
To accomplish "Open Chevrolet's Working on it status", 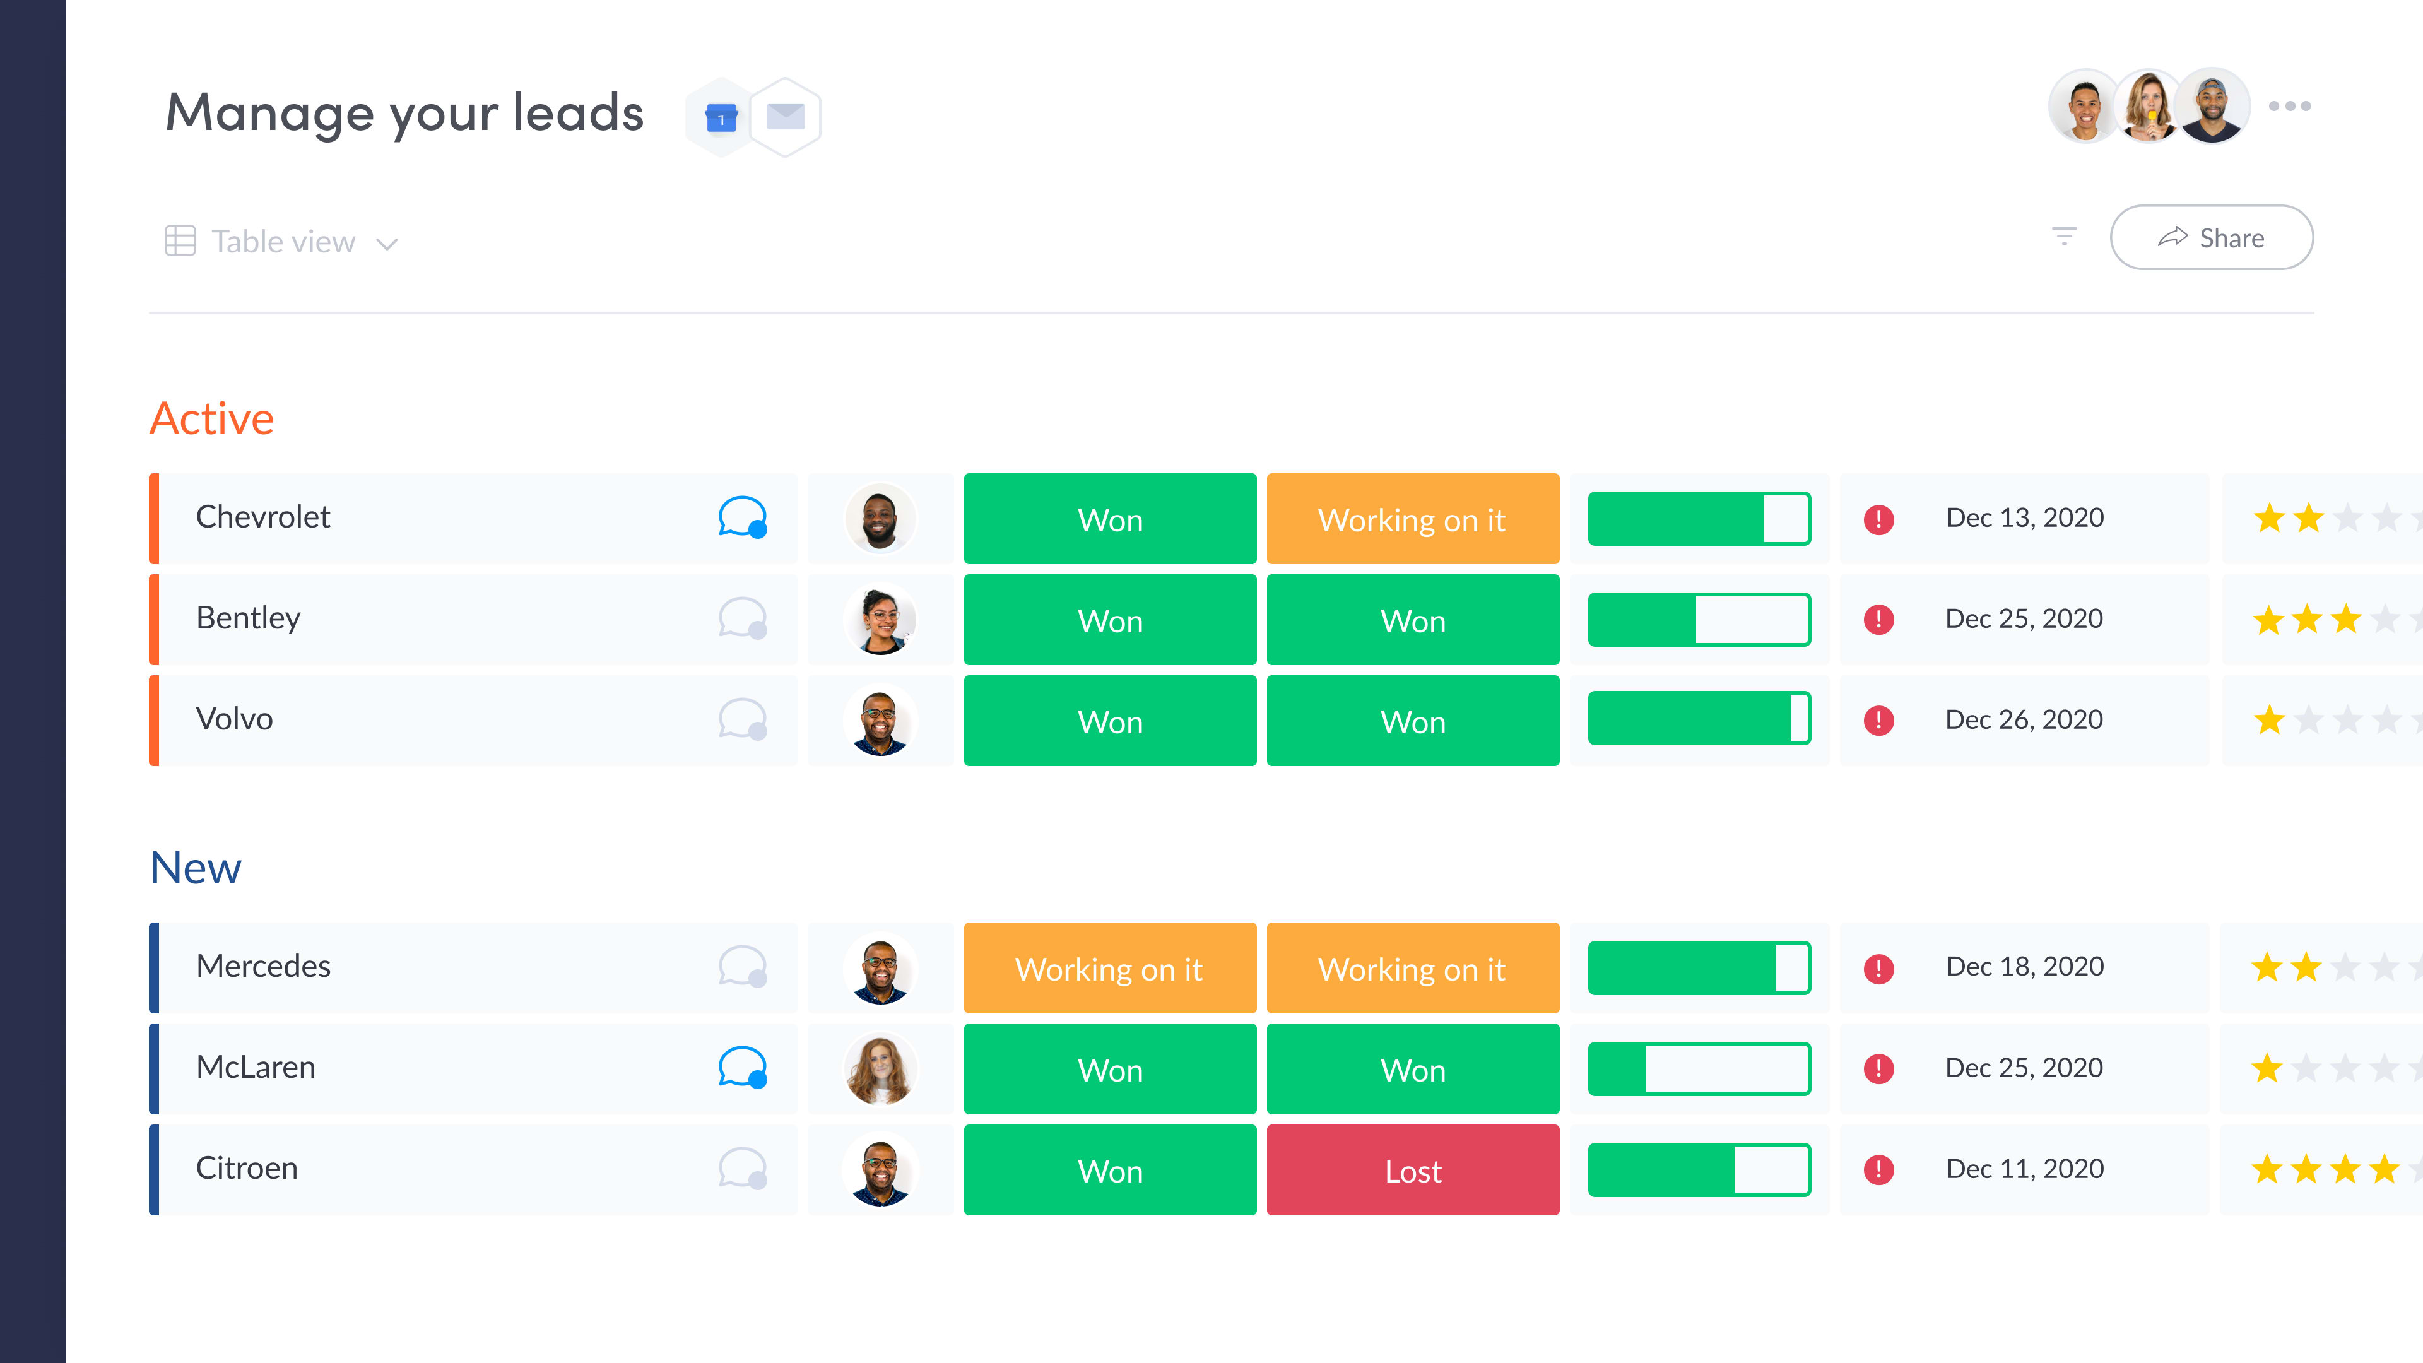I will [x=1412, y=519].
